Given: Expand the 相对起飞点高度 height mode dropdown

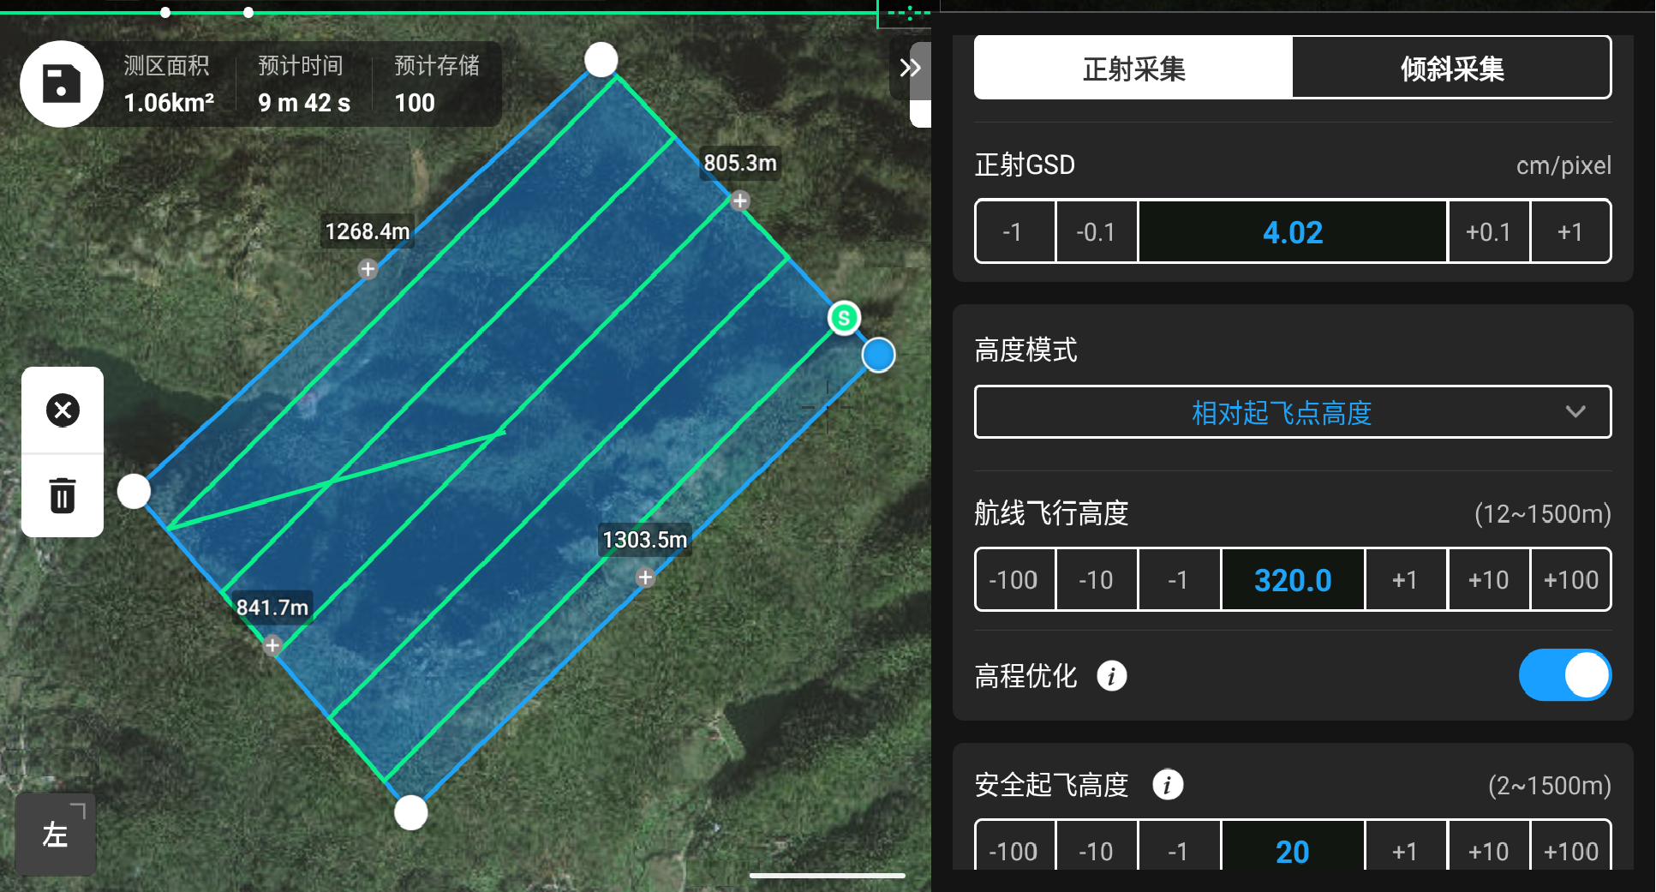Looking at the screenshot, I should pos(1293,412).
